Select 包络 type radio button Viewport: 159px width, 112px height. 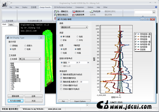[77, 37]
